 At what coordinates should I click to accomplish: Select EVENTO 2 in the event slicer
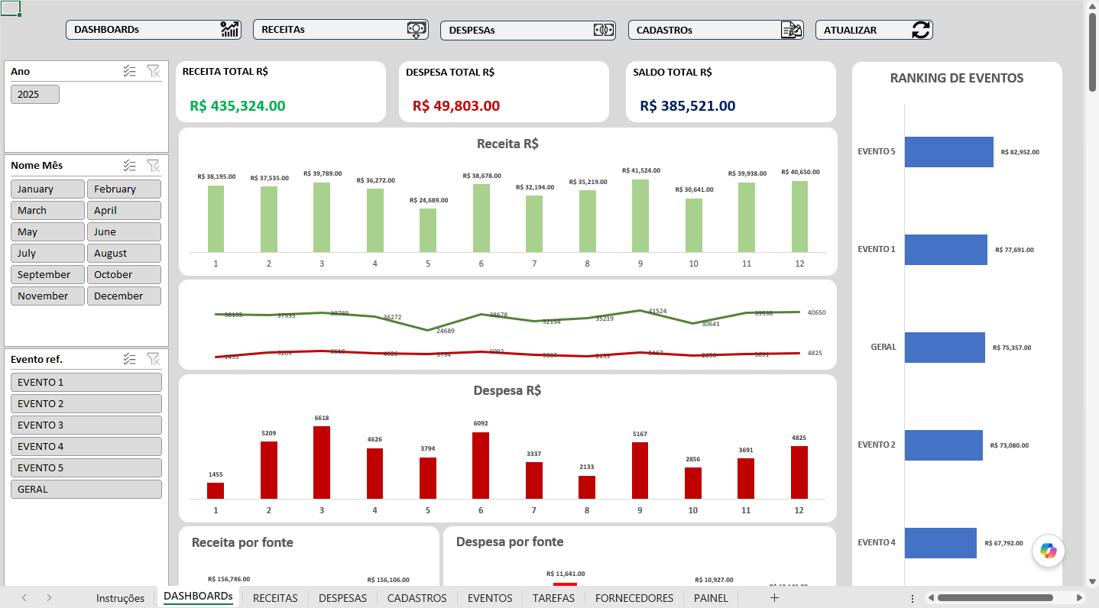click(86, 403)
